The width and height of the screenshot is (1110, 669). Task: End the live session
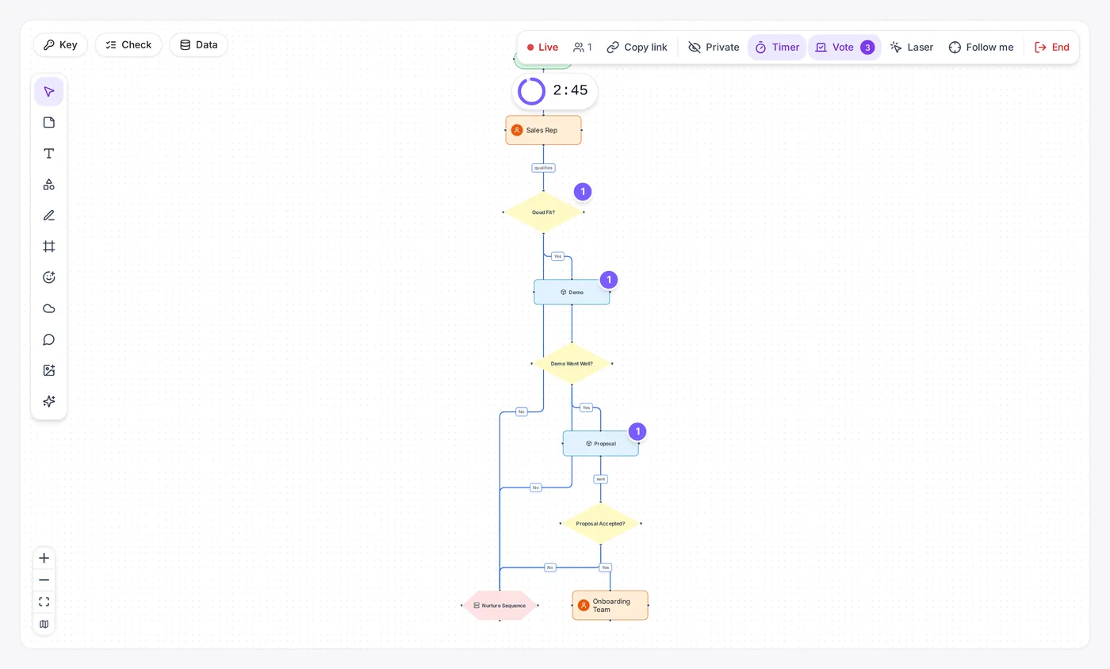(1052, 48)
